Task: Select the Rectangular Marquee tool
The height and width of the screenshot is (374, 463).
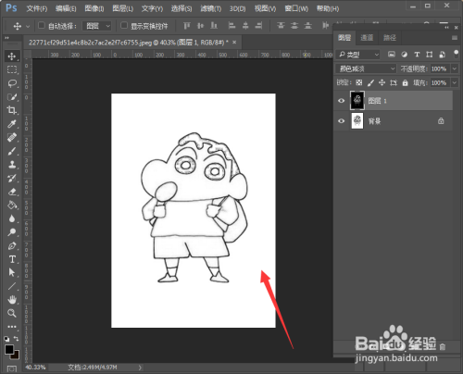Action: (x=12, y=70)
